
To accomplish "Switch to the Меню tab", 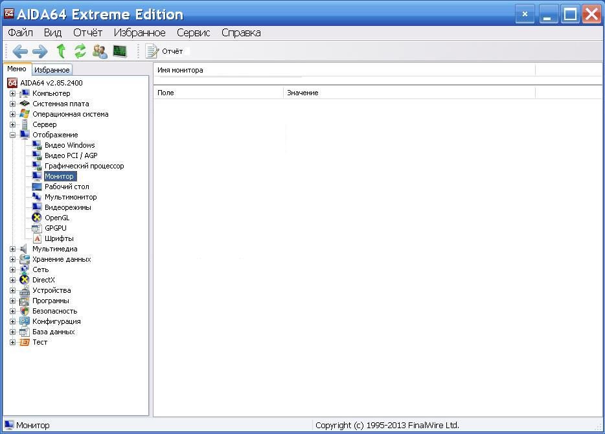I will pos(17,69).
